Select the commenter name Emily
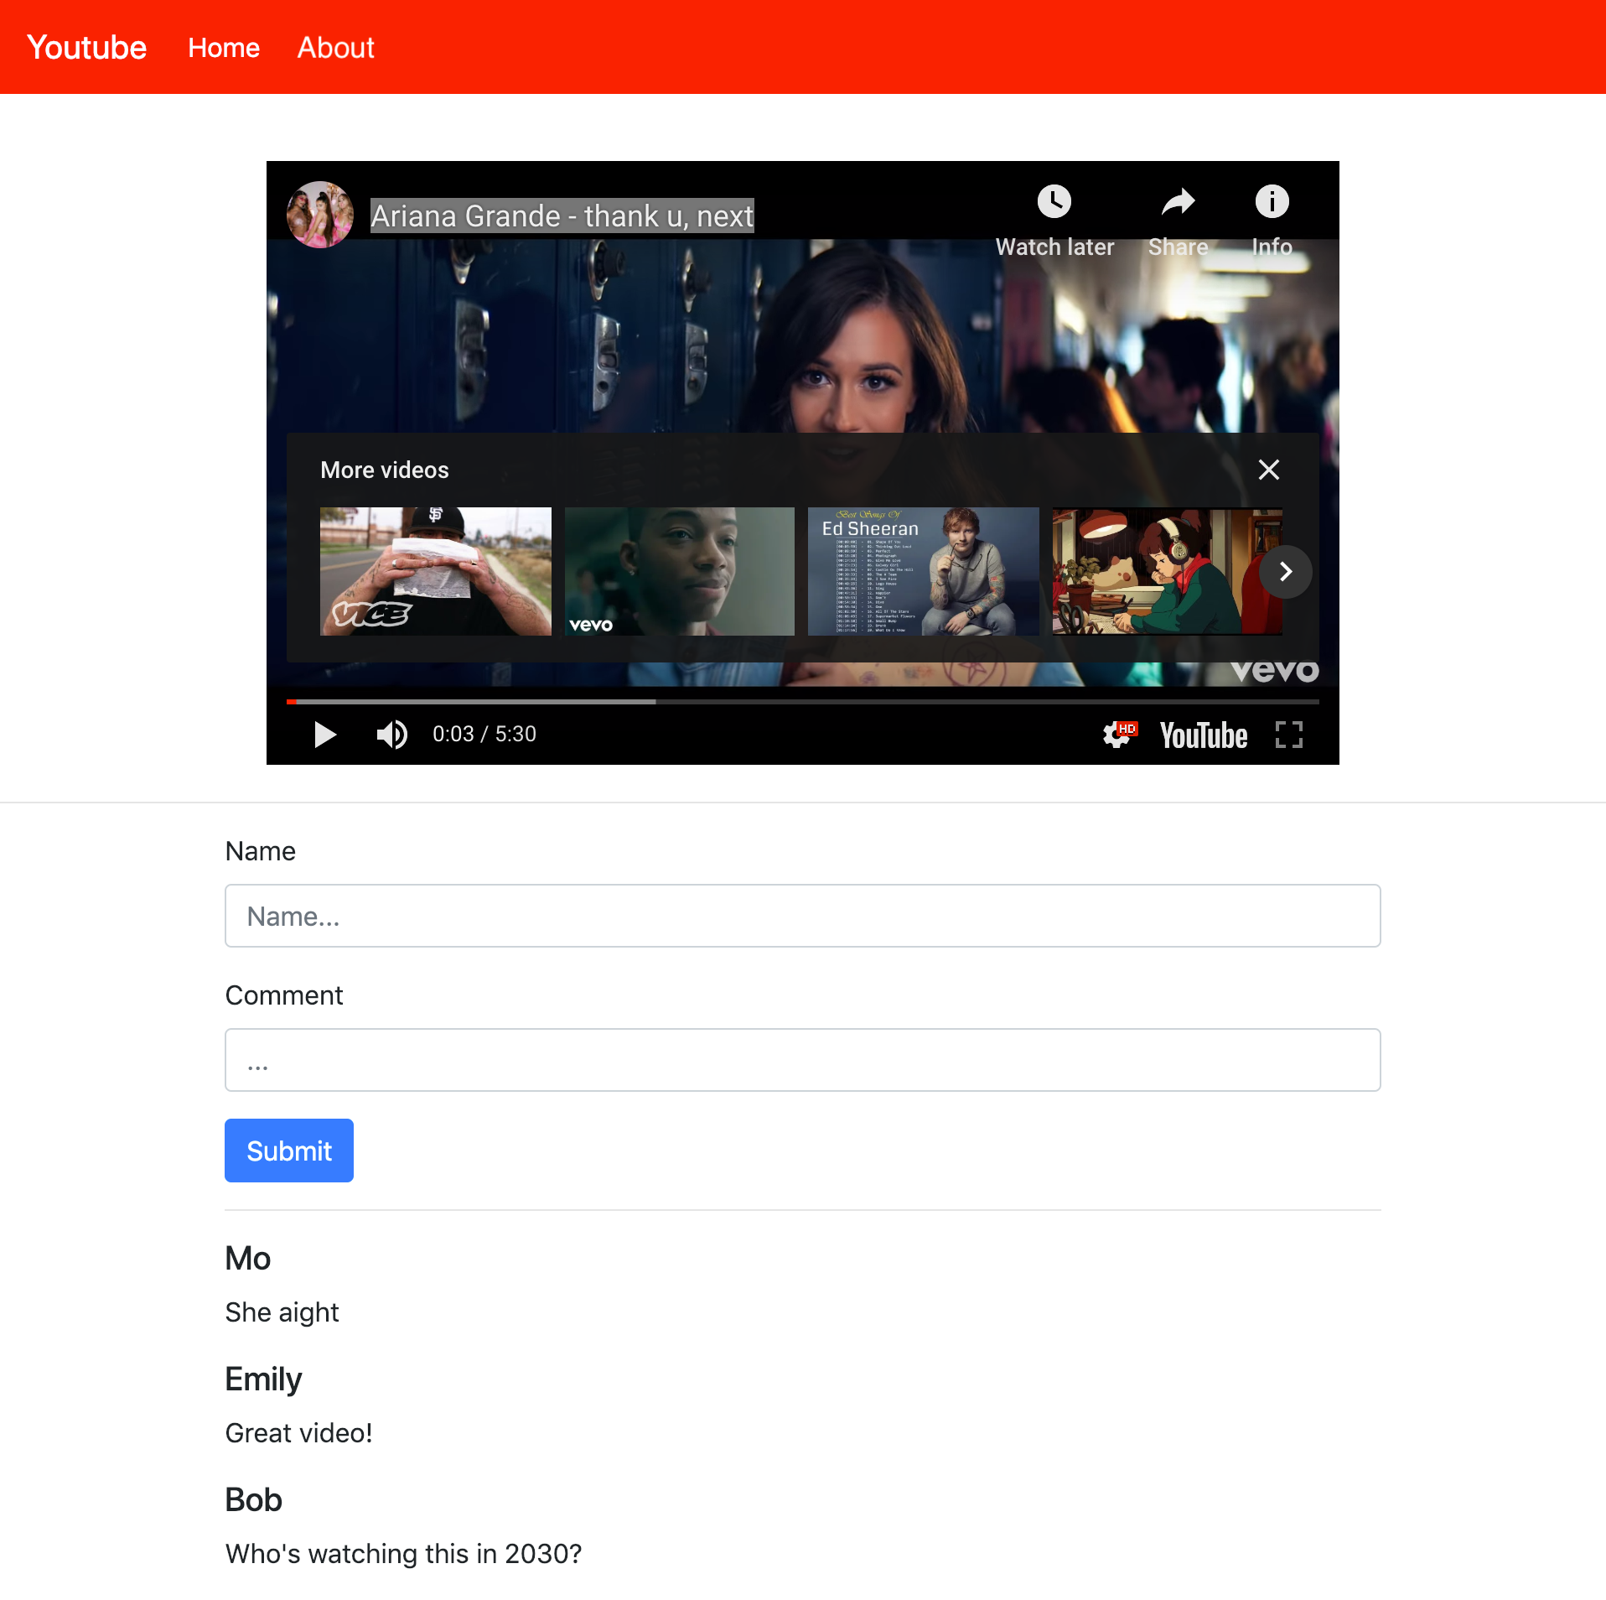The height and width of the screenshot is (1600, 1606). click(x=263, y=1379)
